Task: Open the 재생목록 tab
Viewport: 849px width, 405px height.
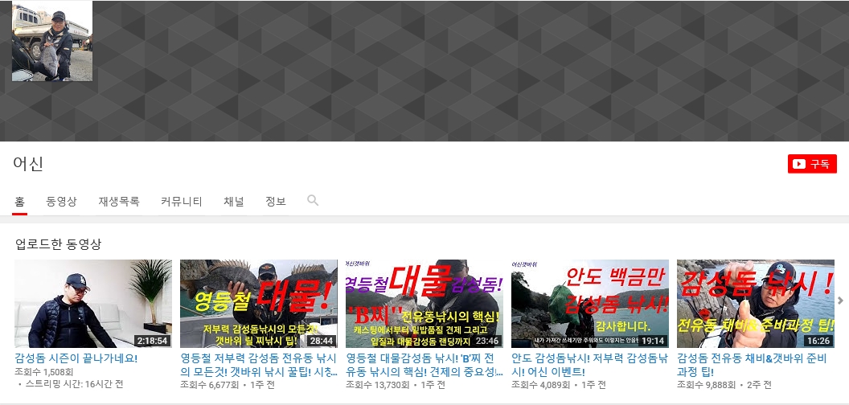Action: click(119, 202)
